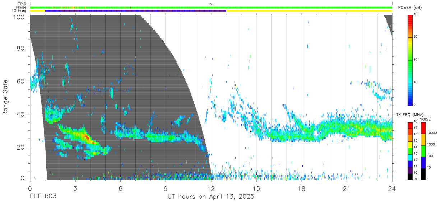Click the hour 12 time axis label
The height and width of the screenshot is (204, 441).
211,188
